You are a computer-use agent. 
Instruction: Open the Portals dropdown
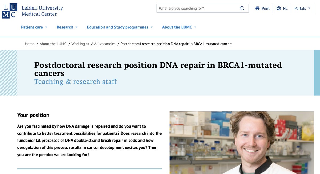point(302,8)
